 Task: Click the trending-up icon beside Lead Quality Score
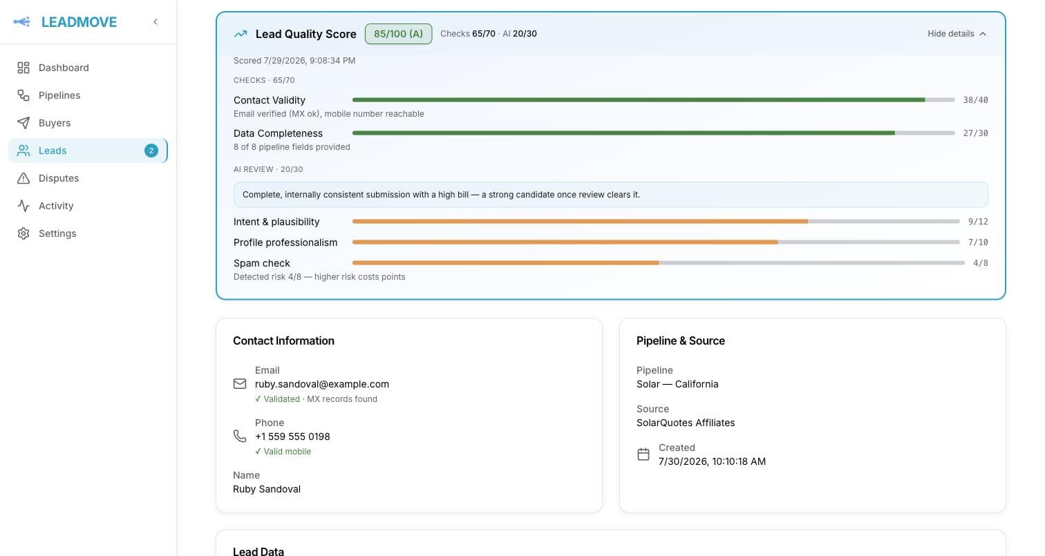[x=241, y=34]
